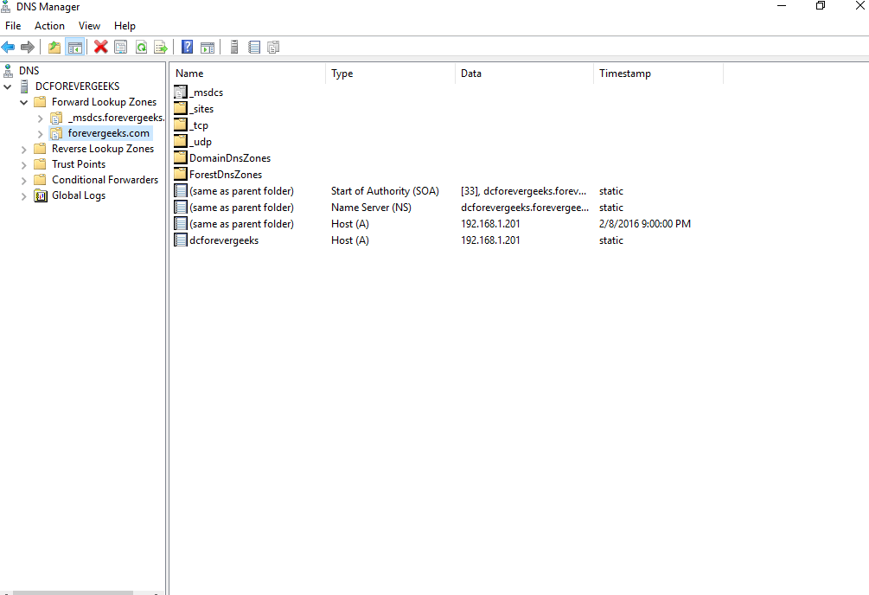Select Conditional Forwarders in tree

pyautogui.click(x=105, y=180)
